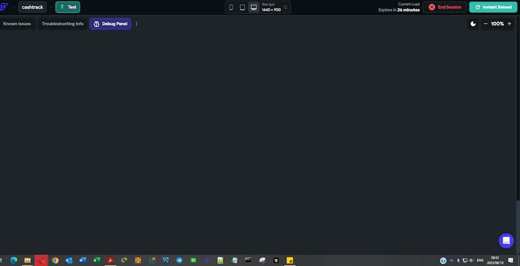Screen dimensions: 520x266
Task: Click the 1440 × 900 size text
Action: point(271,10)
